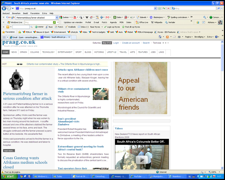
Task: Click the Windows Start button
Action: 9,176
